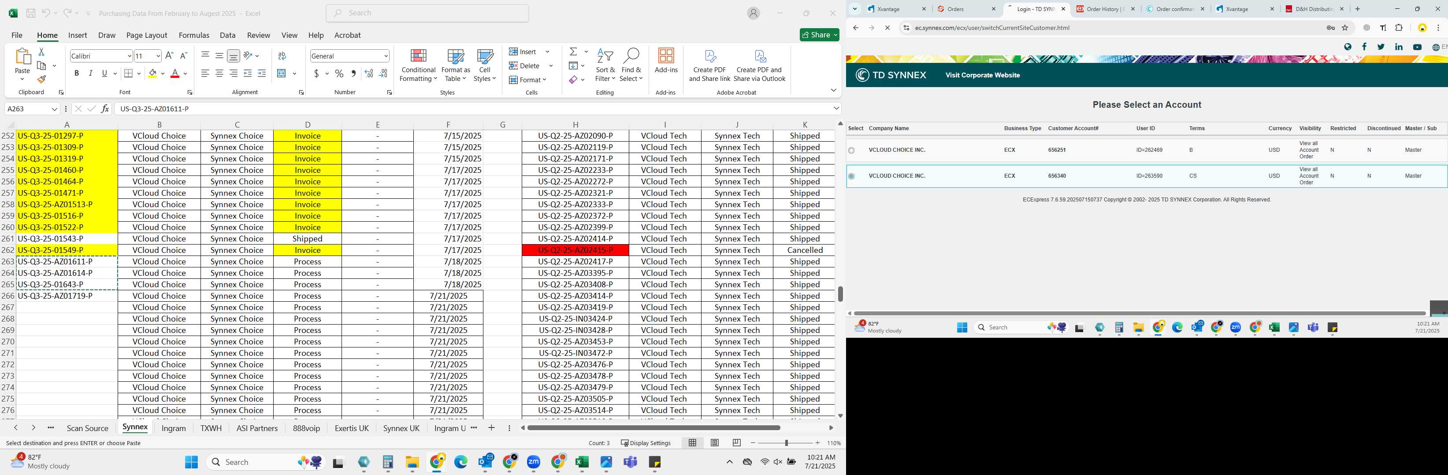
Task: Click the Excel vertical scrollbar thumb
Action: point(840,294)
